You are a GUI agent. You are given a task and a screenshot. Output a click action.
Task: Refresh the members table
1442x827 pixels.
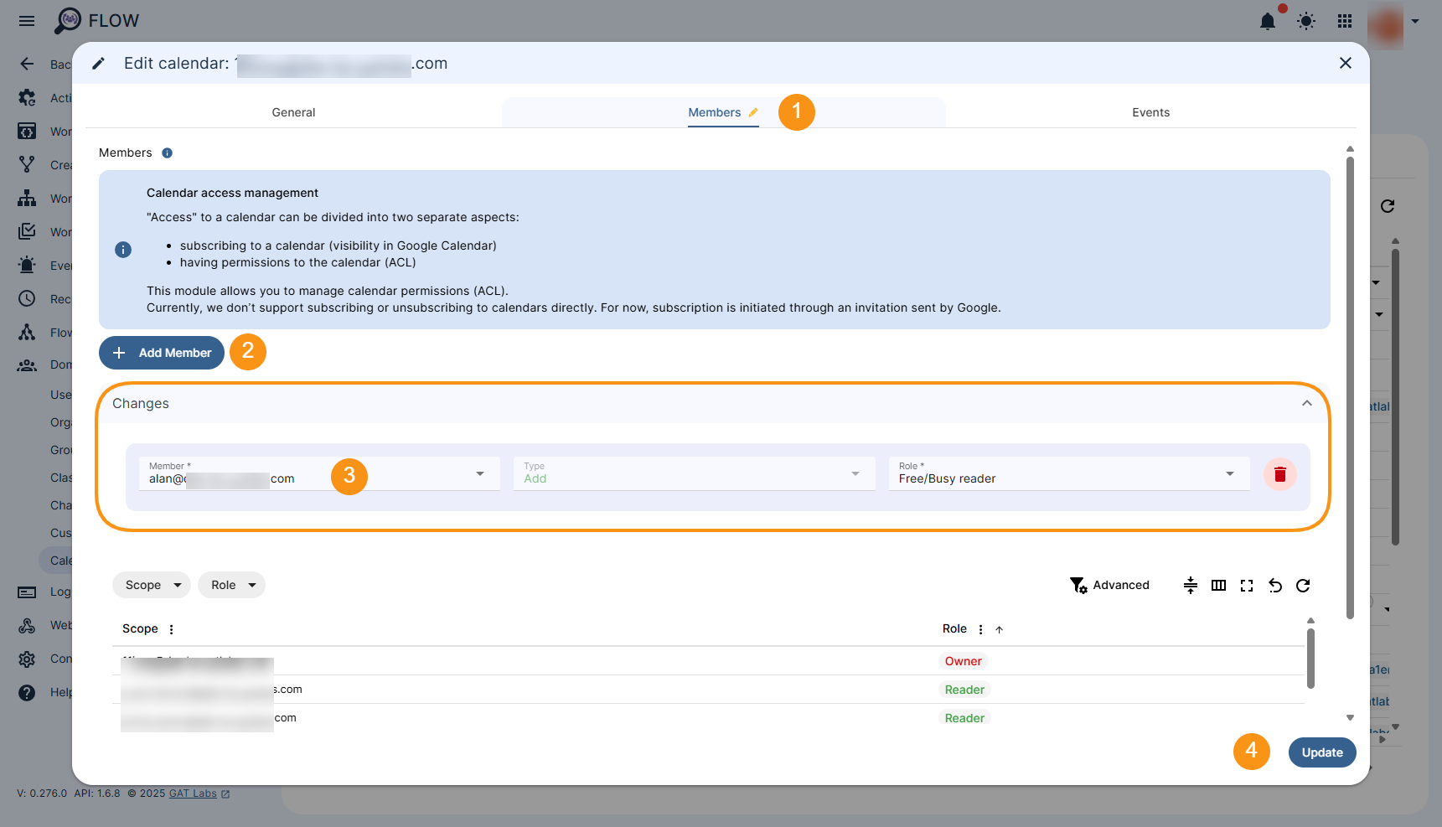coord(1303,585)
